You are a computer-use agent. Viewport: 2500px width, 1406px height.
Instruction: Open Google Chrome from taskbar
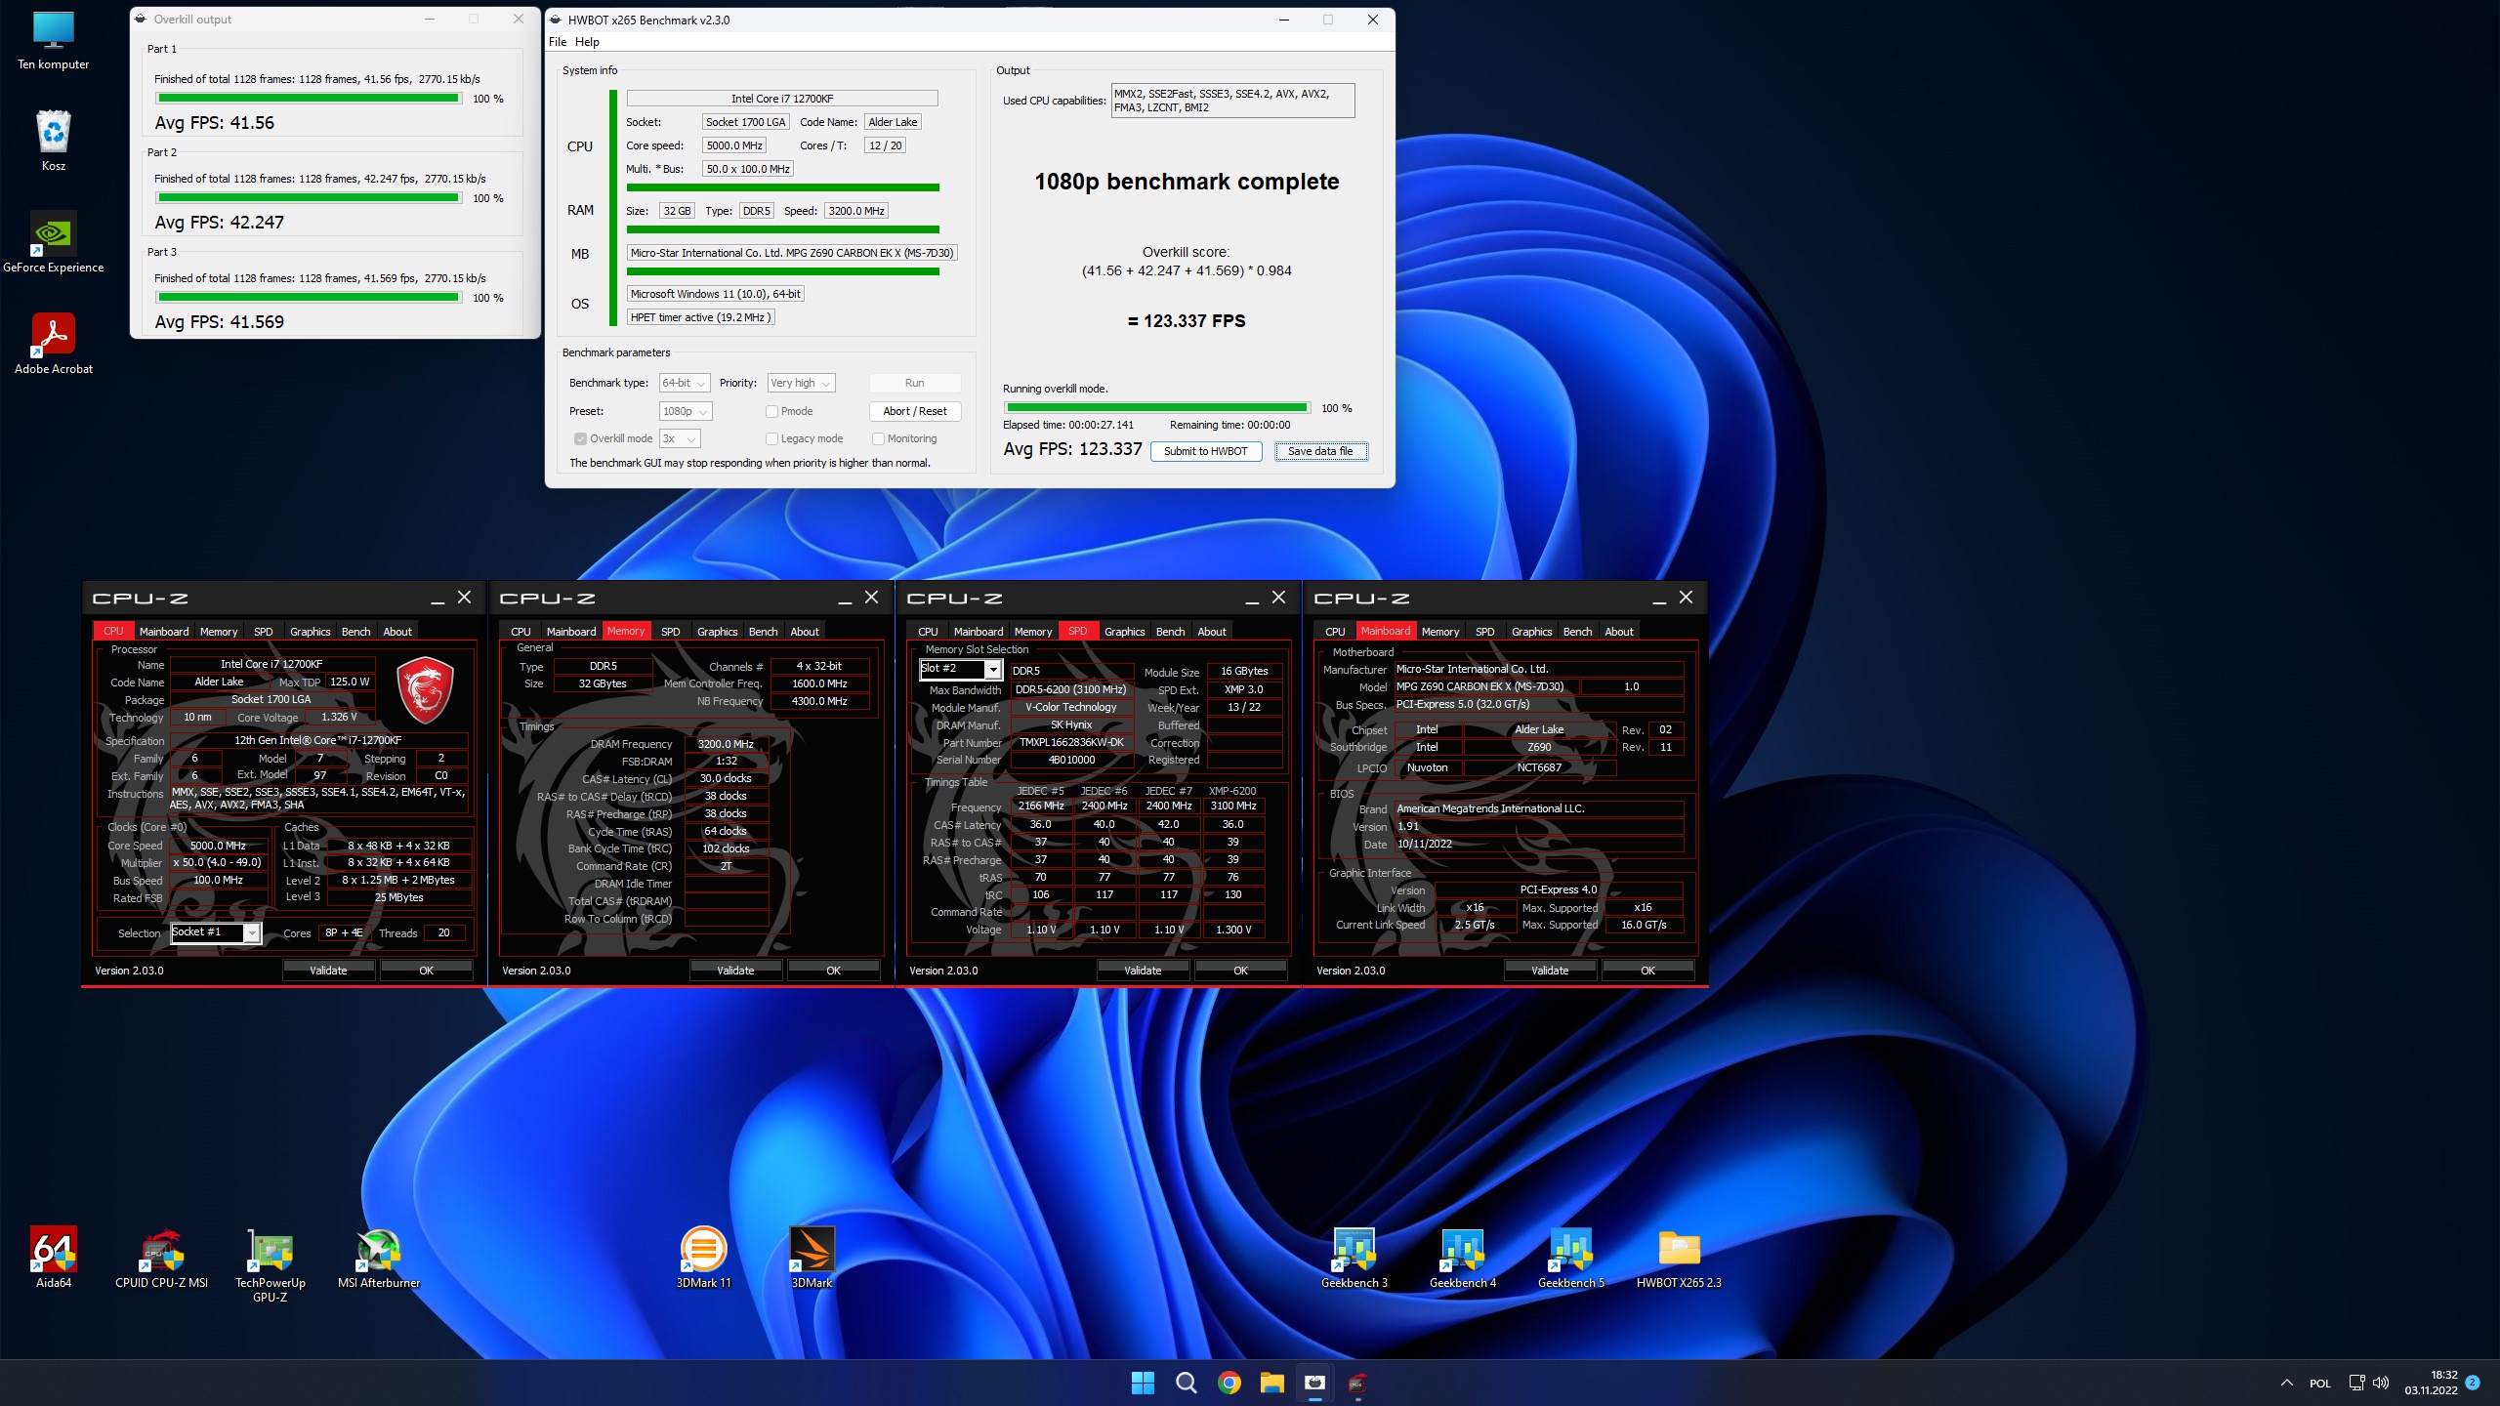pos(1229,1383)
